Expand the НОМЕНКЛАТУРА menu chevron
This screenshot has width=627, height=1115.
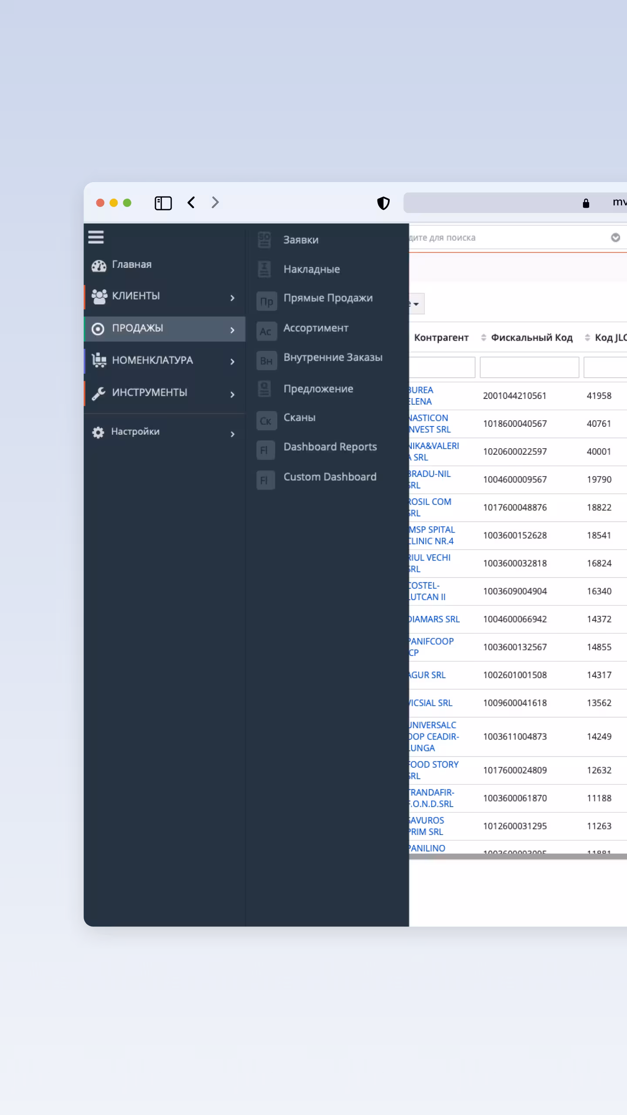click(233, 362)
